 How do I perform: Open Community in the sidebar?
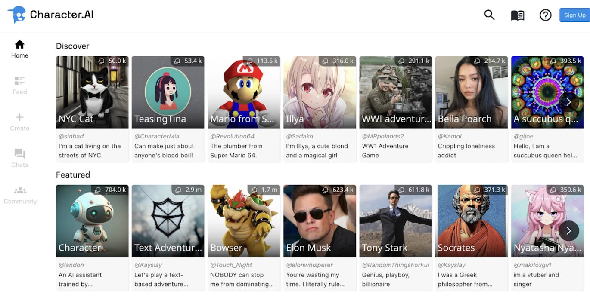(x=20, y=195)
